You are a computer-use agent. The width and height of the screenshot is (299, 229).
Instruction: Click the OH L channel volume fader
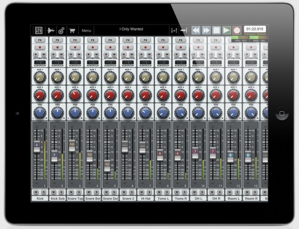pos(195,153)
